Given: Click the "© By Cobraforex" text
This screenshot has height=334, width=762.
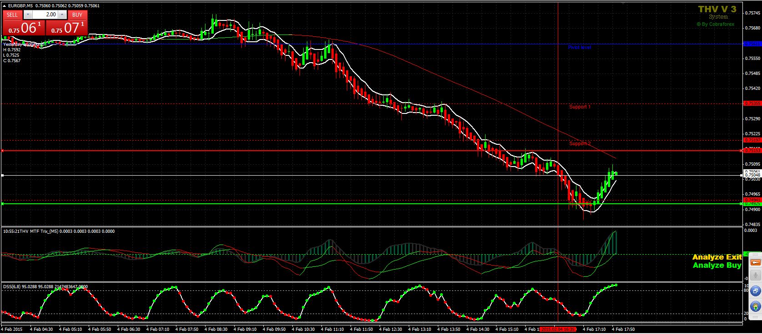Looking at the screenshot, I should pos(715,25).
